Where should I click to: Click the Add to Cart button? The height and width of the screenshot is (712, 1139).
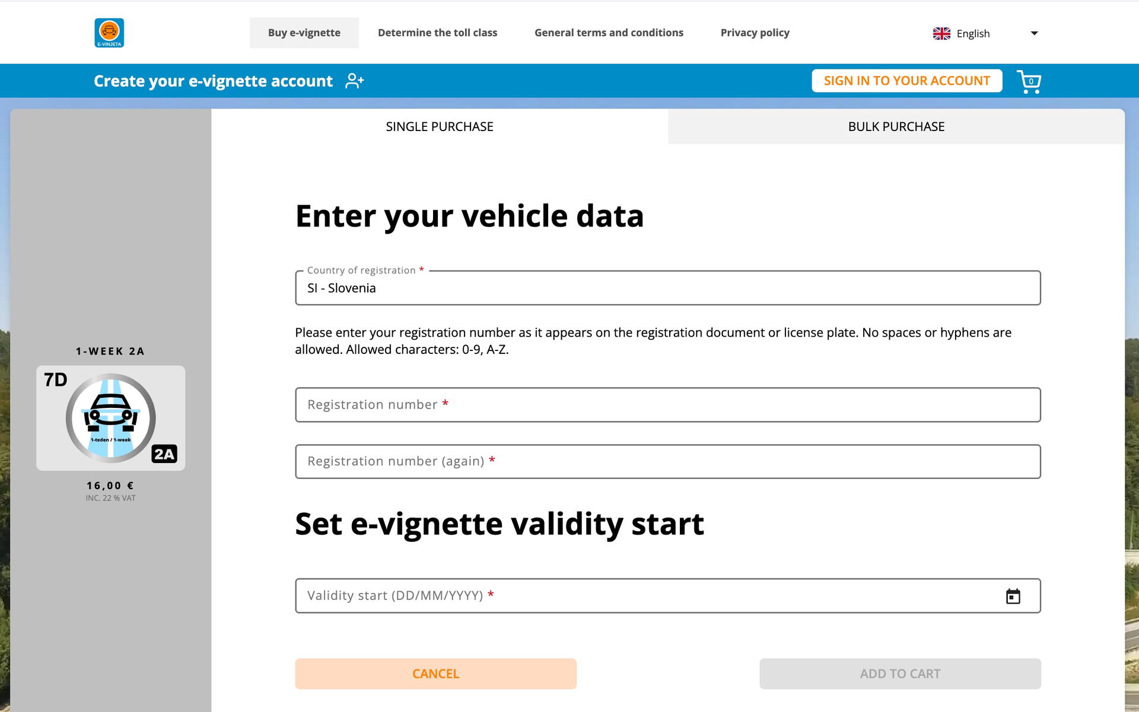click(901, 673)
